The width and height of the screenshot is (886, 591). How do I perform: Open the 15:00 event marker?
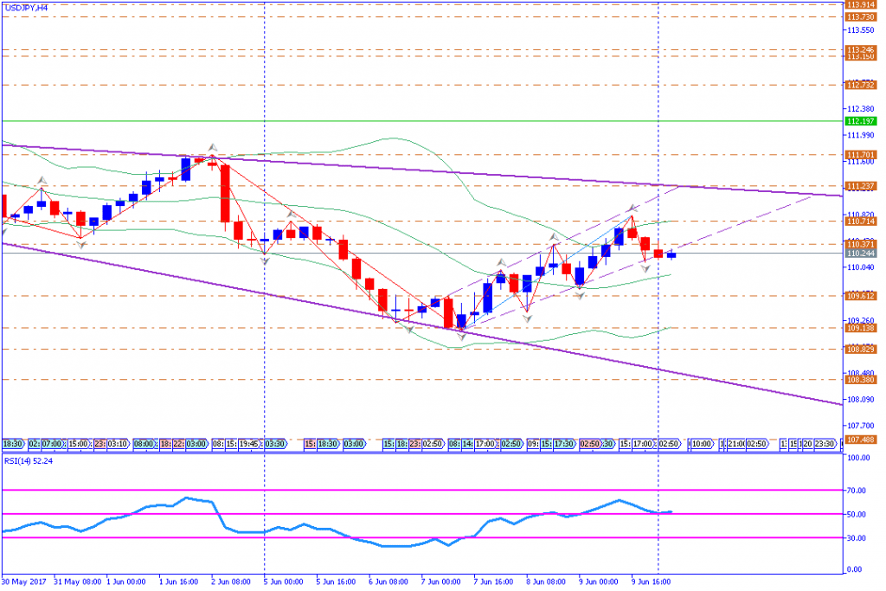click(78, 444)
